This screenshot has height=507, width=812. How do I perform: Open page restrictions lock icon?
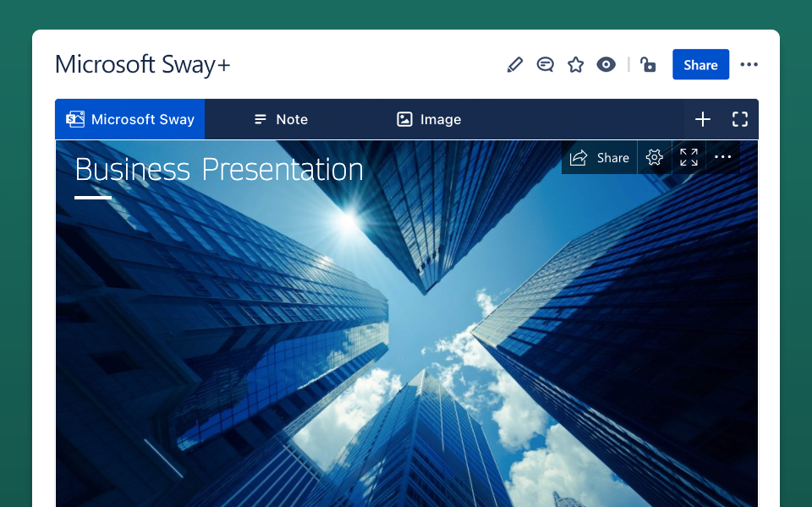pyautogui.click(x=648, y=65)
